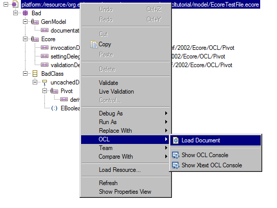Click the BadClass class icon
The height and width of the screenshot is (208, 277).
tap(35, 74)
